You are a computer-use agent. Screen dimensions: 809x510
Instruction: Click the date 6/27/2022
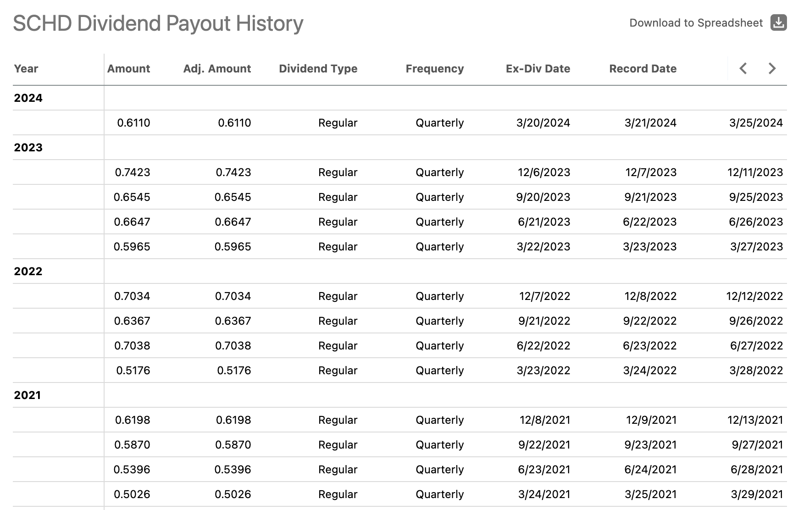click(x=756, y=346)
